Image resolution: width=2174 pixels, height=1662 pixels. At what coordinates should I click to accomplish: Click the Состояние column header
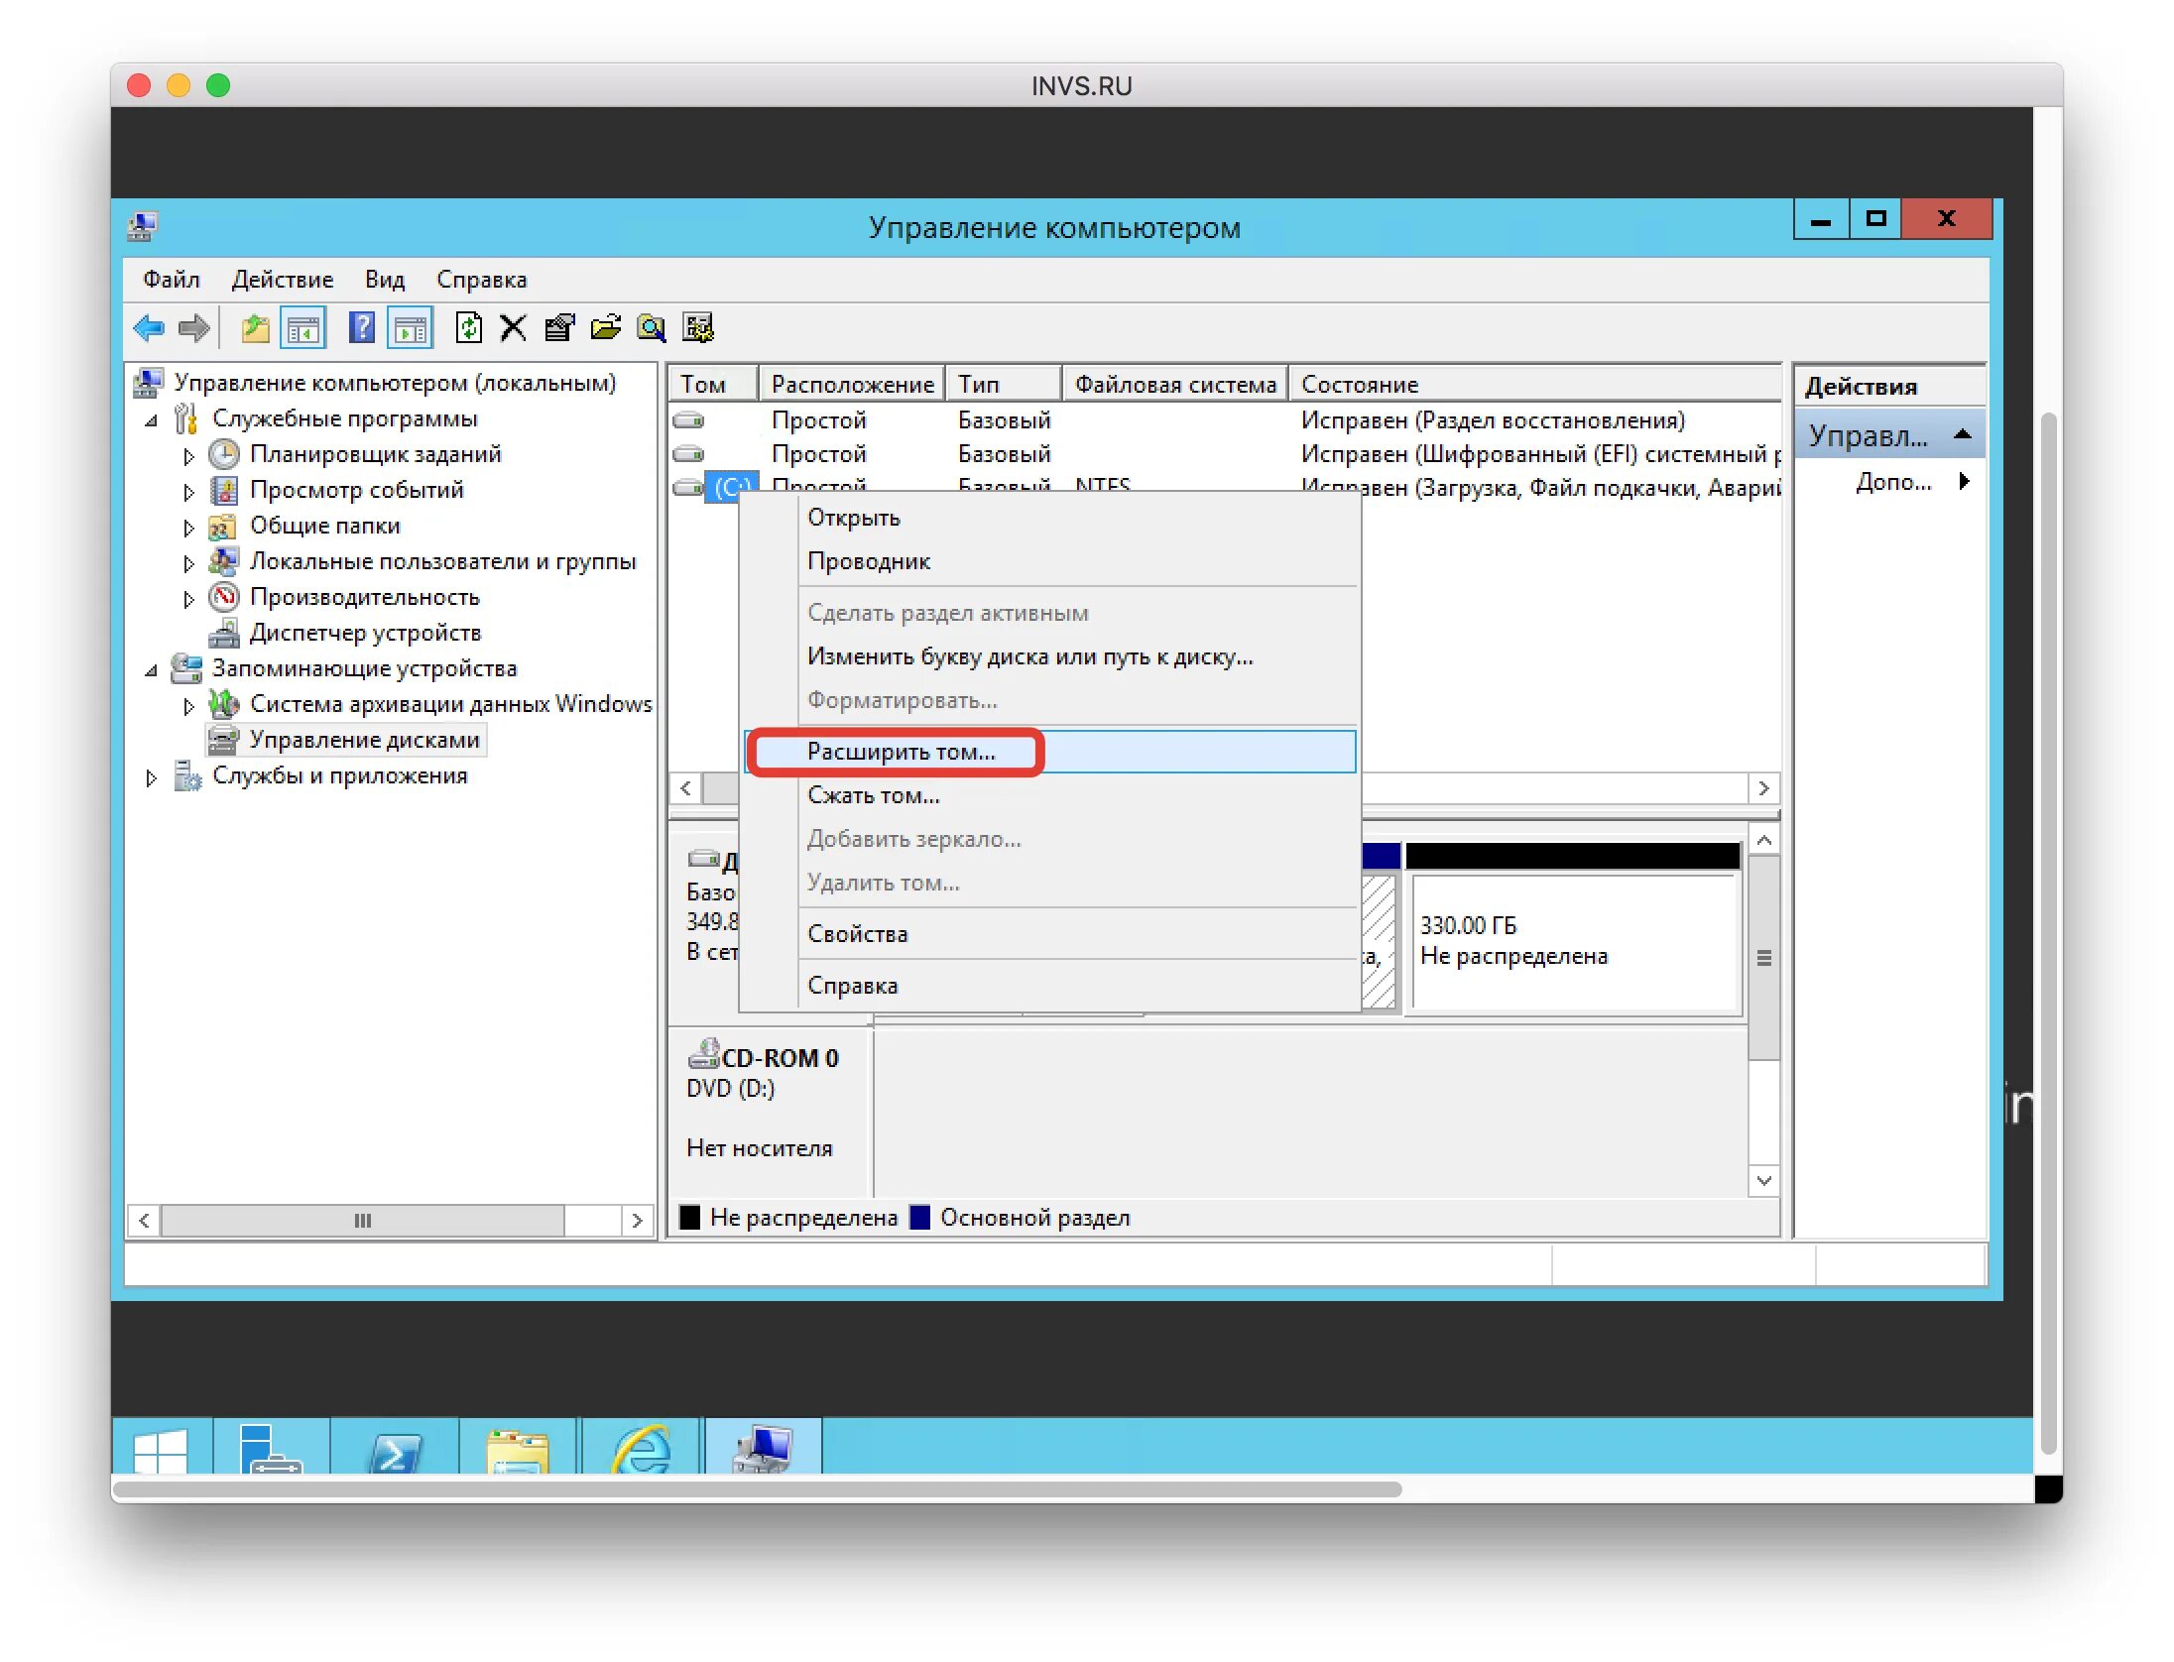pyautogui.click(x=1534, y=385)
